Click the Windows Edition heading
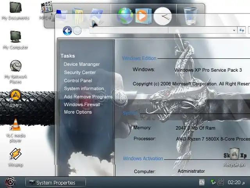Screen dimensions: 250x188 coord(139,58)
